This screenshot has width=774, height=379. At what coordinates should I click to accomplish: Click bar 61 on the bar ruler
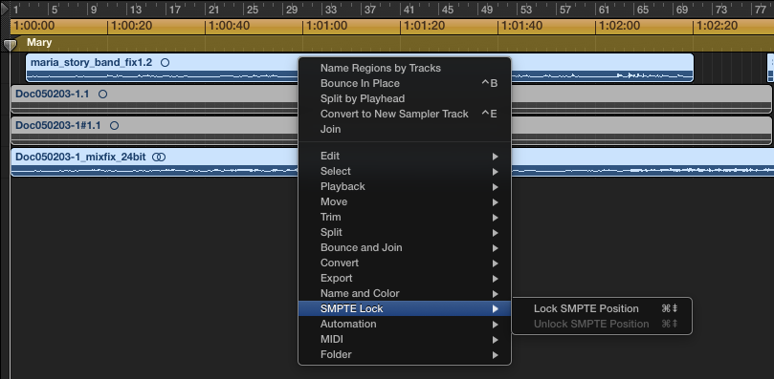click(605, 10)
